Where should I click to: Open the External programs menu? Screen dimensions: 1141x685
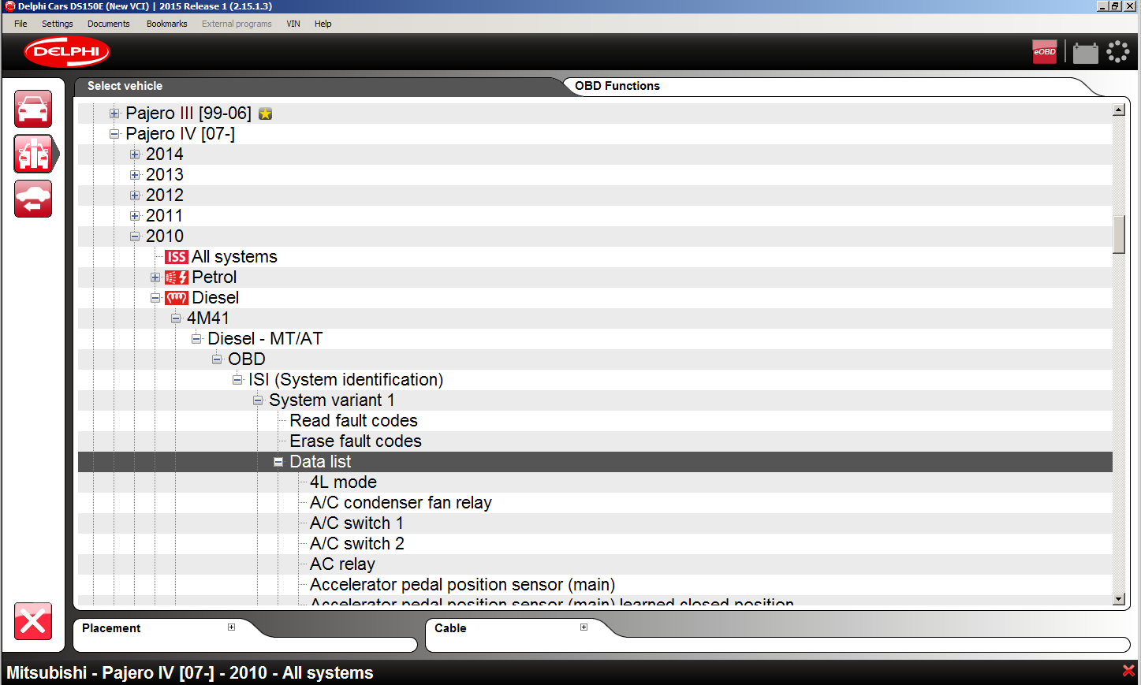(237, 24)
